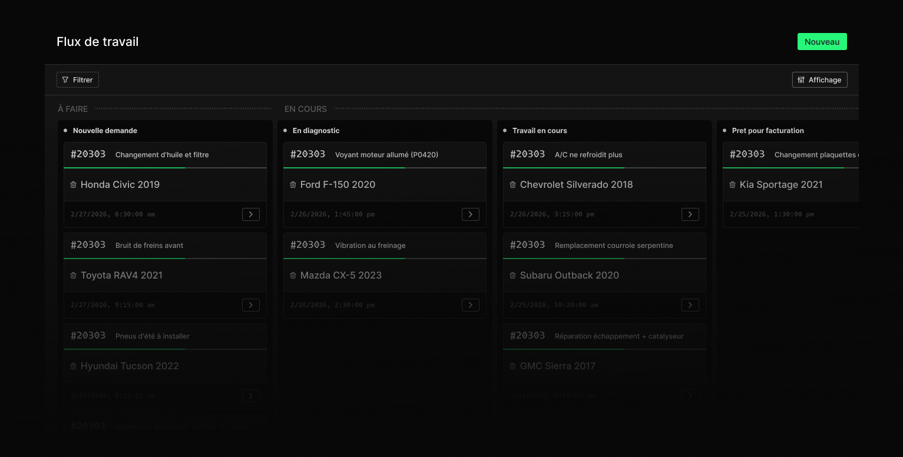Click the #20303 number on the Kia Sportage card
903x457 pixels.
click(x=747, y=154)
